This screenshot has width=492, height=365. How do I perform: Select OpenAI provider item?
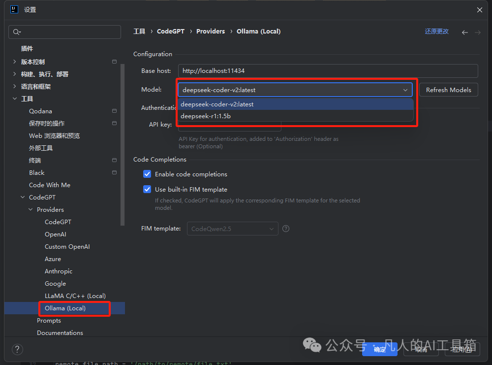point(56,234)
